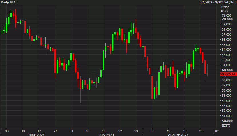Viewport: 237px width, 136px height.
Task: Click the 50,000 price axis label
Action: tap(227, 121)
